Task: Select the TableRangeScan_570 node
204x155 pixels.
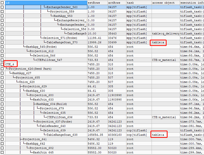Action: coord(62,42)
